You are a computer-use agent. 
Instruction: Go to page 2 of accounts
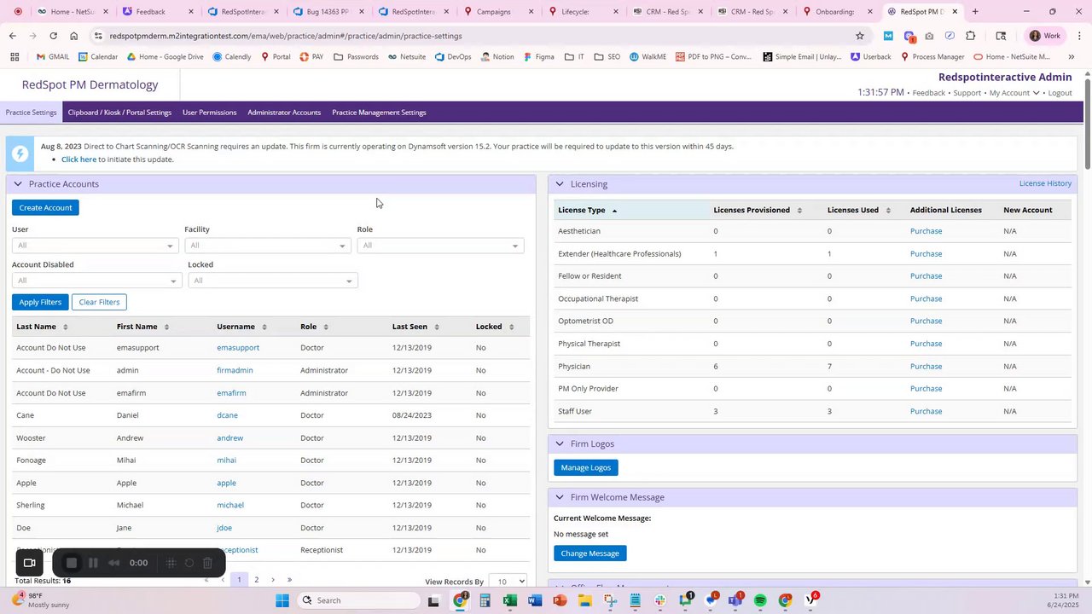256,580
